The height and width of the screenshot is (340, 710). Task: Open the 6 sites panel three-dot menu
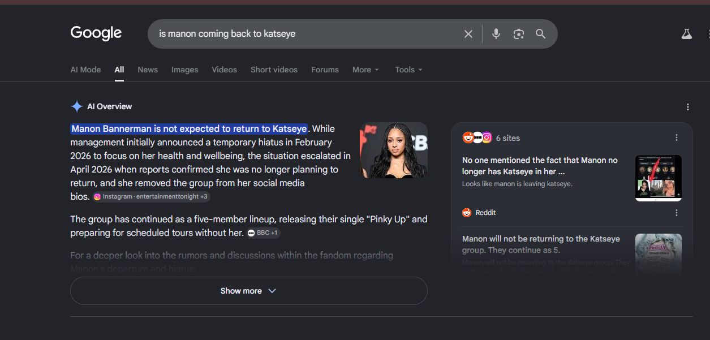(677, 137)
